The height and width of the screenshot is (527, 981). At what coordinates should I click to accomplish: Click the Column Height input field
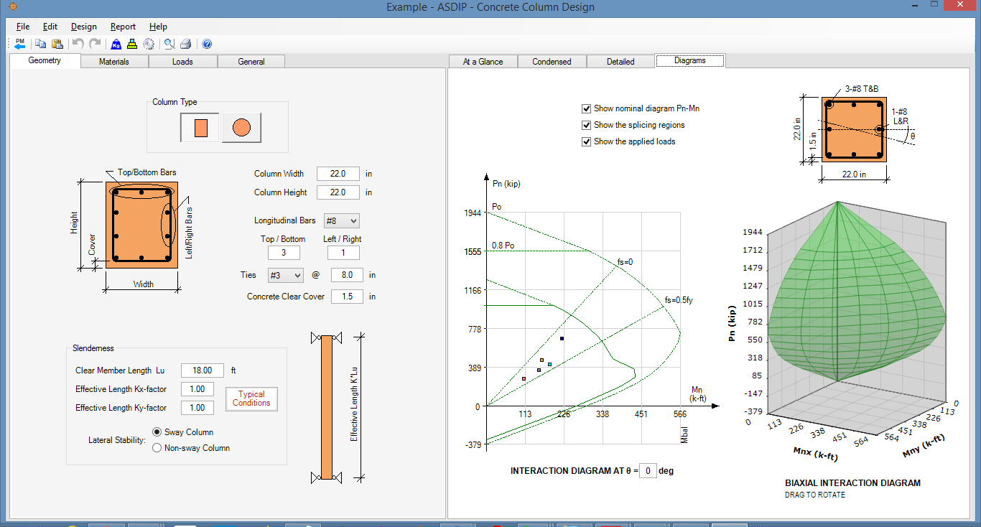click(338, 192)
